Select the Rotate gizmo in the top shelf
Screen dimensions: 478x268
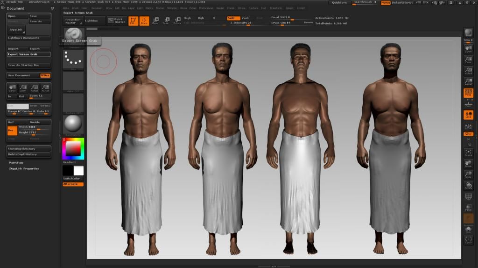pos(177,20)
